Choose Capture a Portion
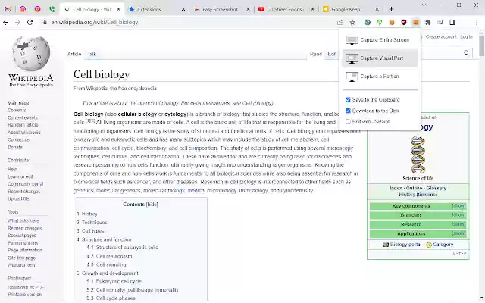 click(x=380, y=77)
